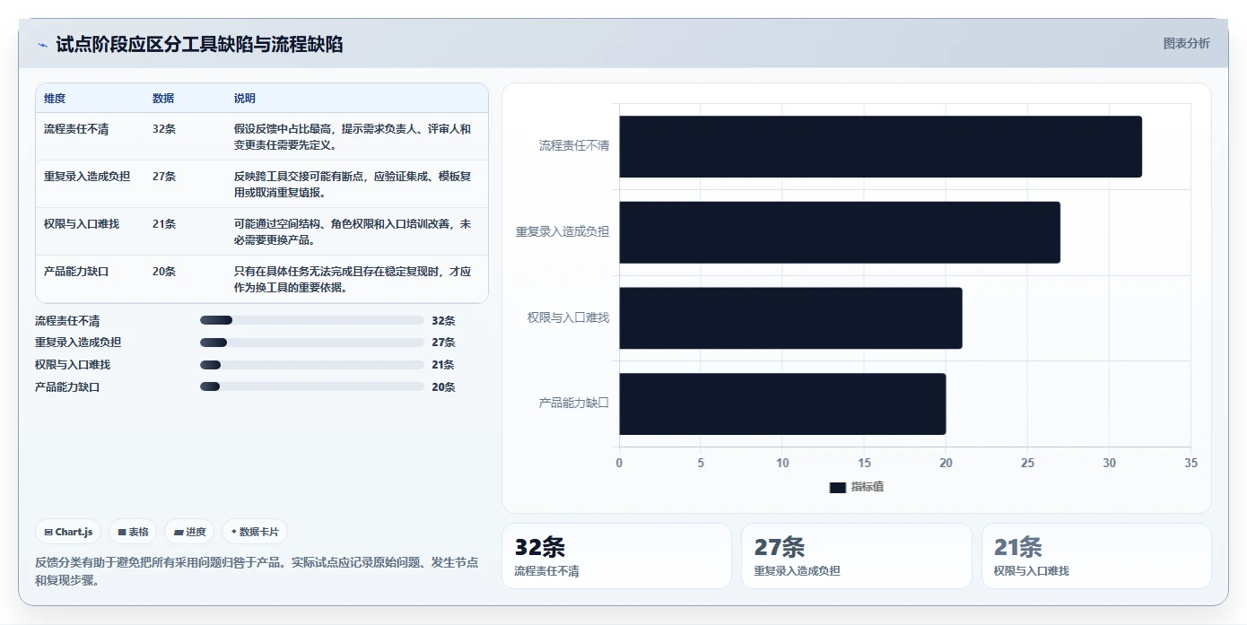The height and width of the screenshot is (625, 1247).
Task: Click the 权限与入口难找 bar in the chart
Action: click(790, 318)
